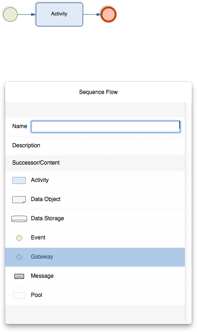Pick Data Storage list entry
This screenshot has height=332, width=197.
95,219
